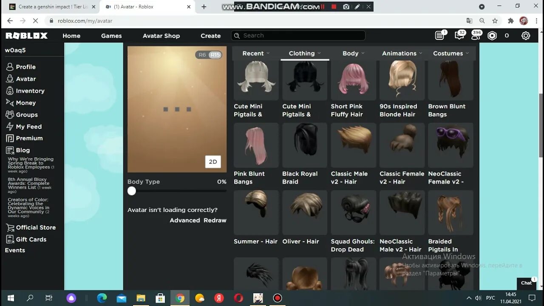Open the Roblox logo home link
The width and height of the screenshot is (544, 306).
point(26,36)
